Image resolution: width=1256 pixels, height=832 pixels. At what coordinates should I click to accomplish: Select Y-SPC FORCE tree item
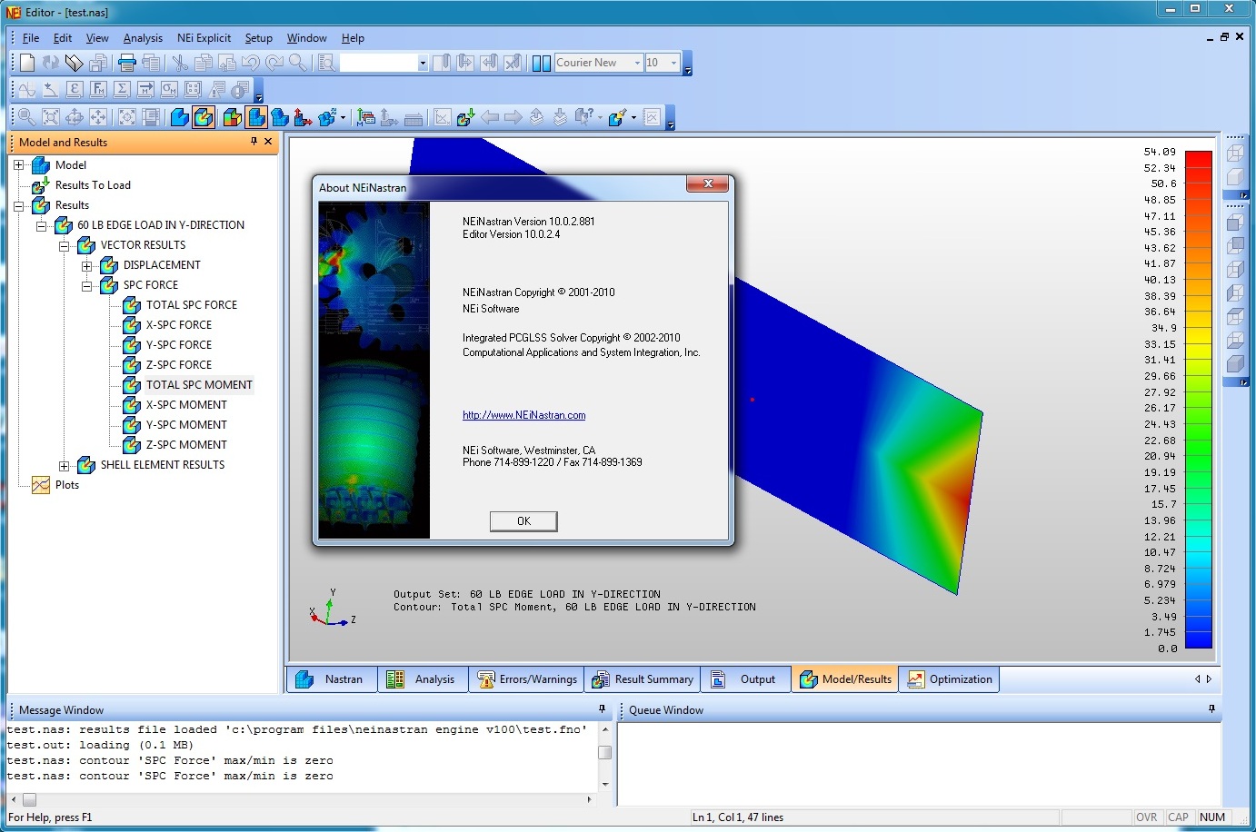tap(179, 345)
